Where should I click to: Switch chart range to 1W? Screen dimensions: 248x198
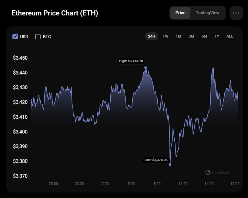pyautogui.click(x=166, y=36)
